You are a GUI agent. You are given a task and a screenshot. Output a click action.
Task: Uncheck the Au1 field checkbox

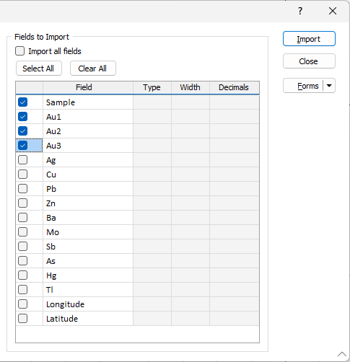(22, 117)
